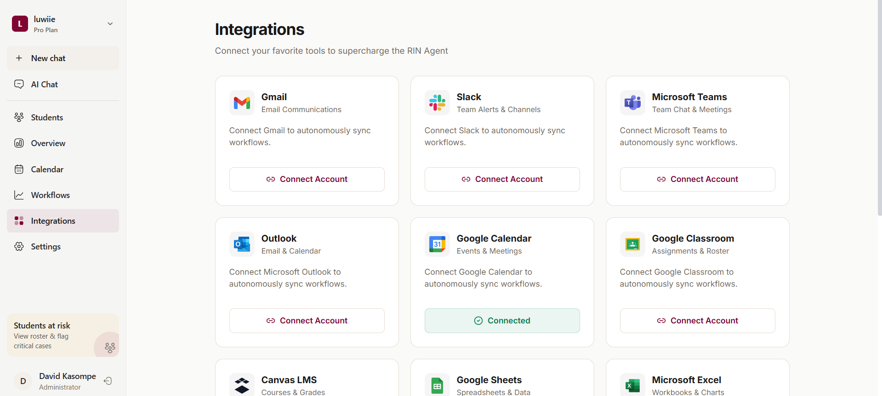The height and width of the screenshot is (396, 882).
Task: Connect Account for Microsoft Teams
Action: (698, 179)
